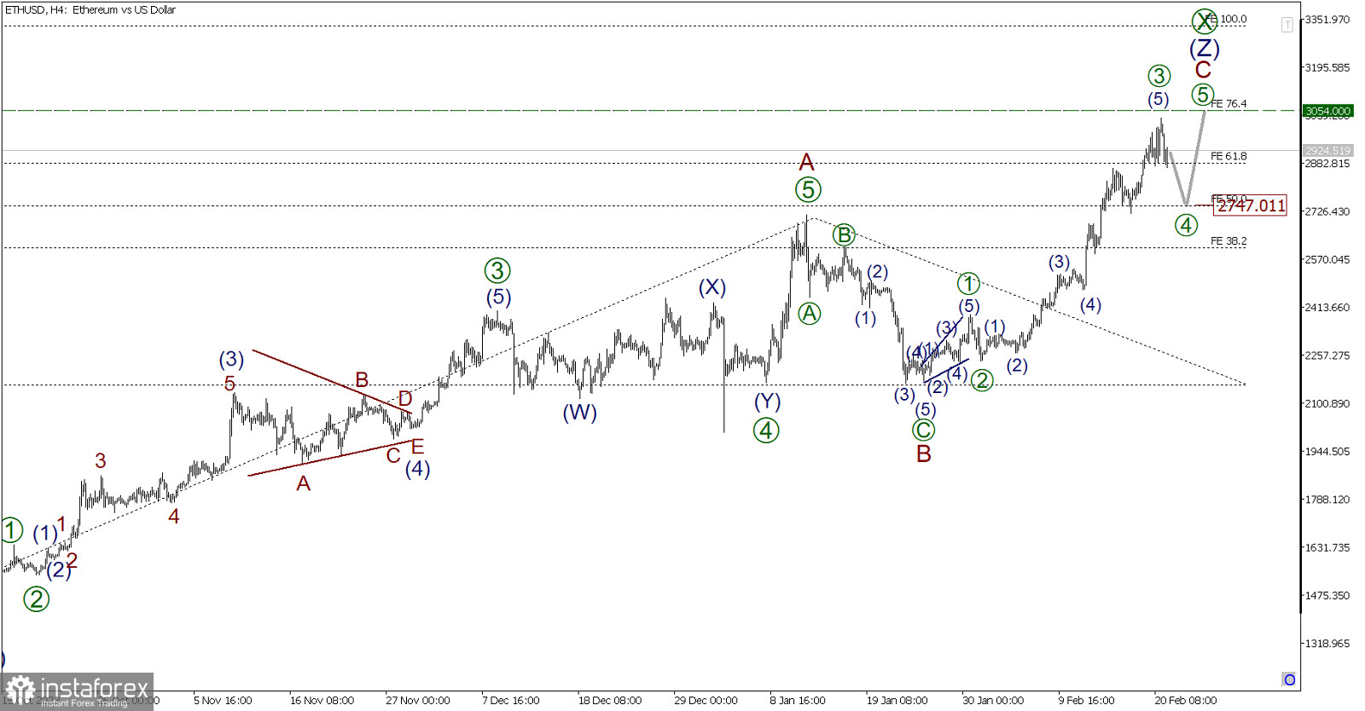This screenshot has width=1365, height=711.
Task: Select the red A label at the January peak
Action: click(x=807, y=162)
